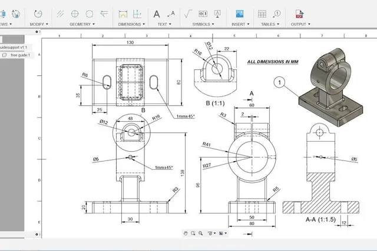Open the VIEWS dropdown menu
The image size is (377, 251).
tap(6, 24)
